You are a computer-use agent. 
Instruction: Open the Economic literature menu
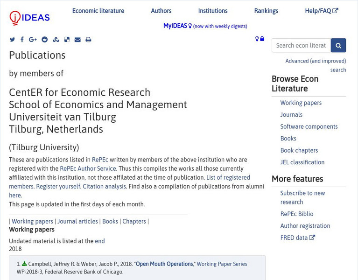[x=98, y=11]
